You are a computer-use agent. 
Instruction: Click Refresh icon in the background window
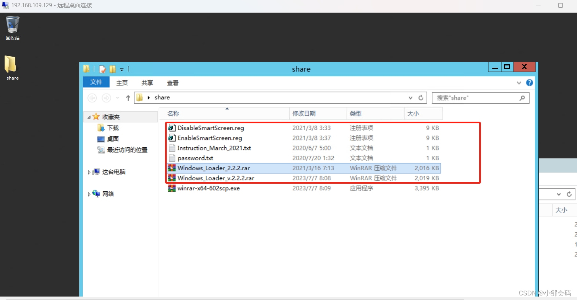(569, 194)
